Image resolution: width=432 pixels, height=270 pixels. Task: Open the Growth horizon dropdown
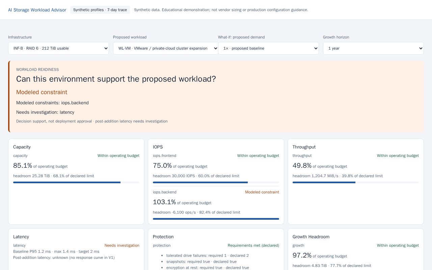[x=373, y=48]
